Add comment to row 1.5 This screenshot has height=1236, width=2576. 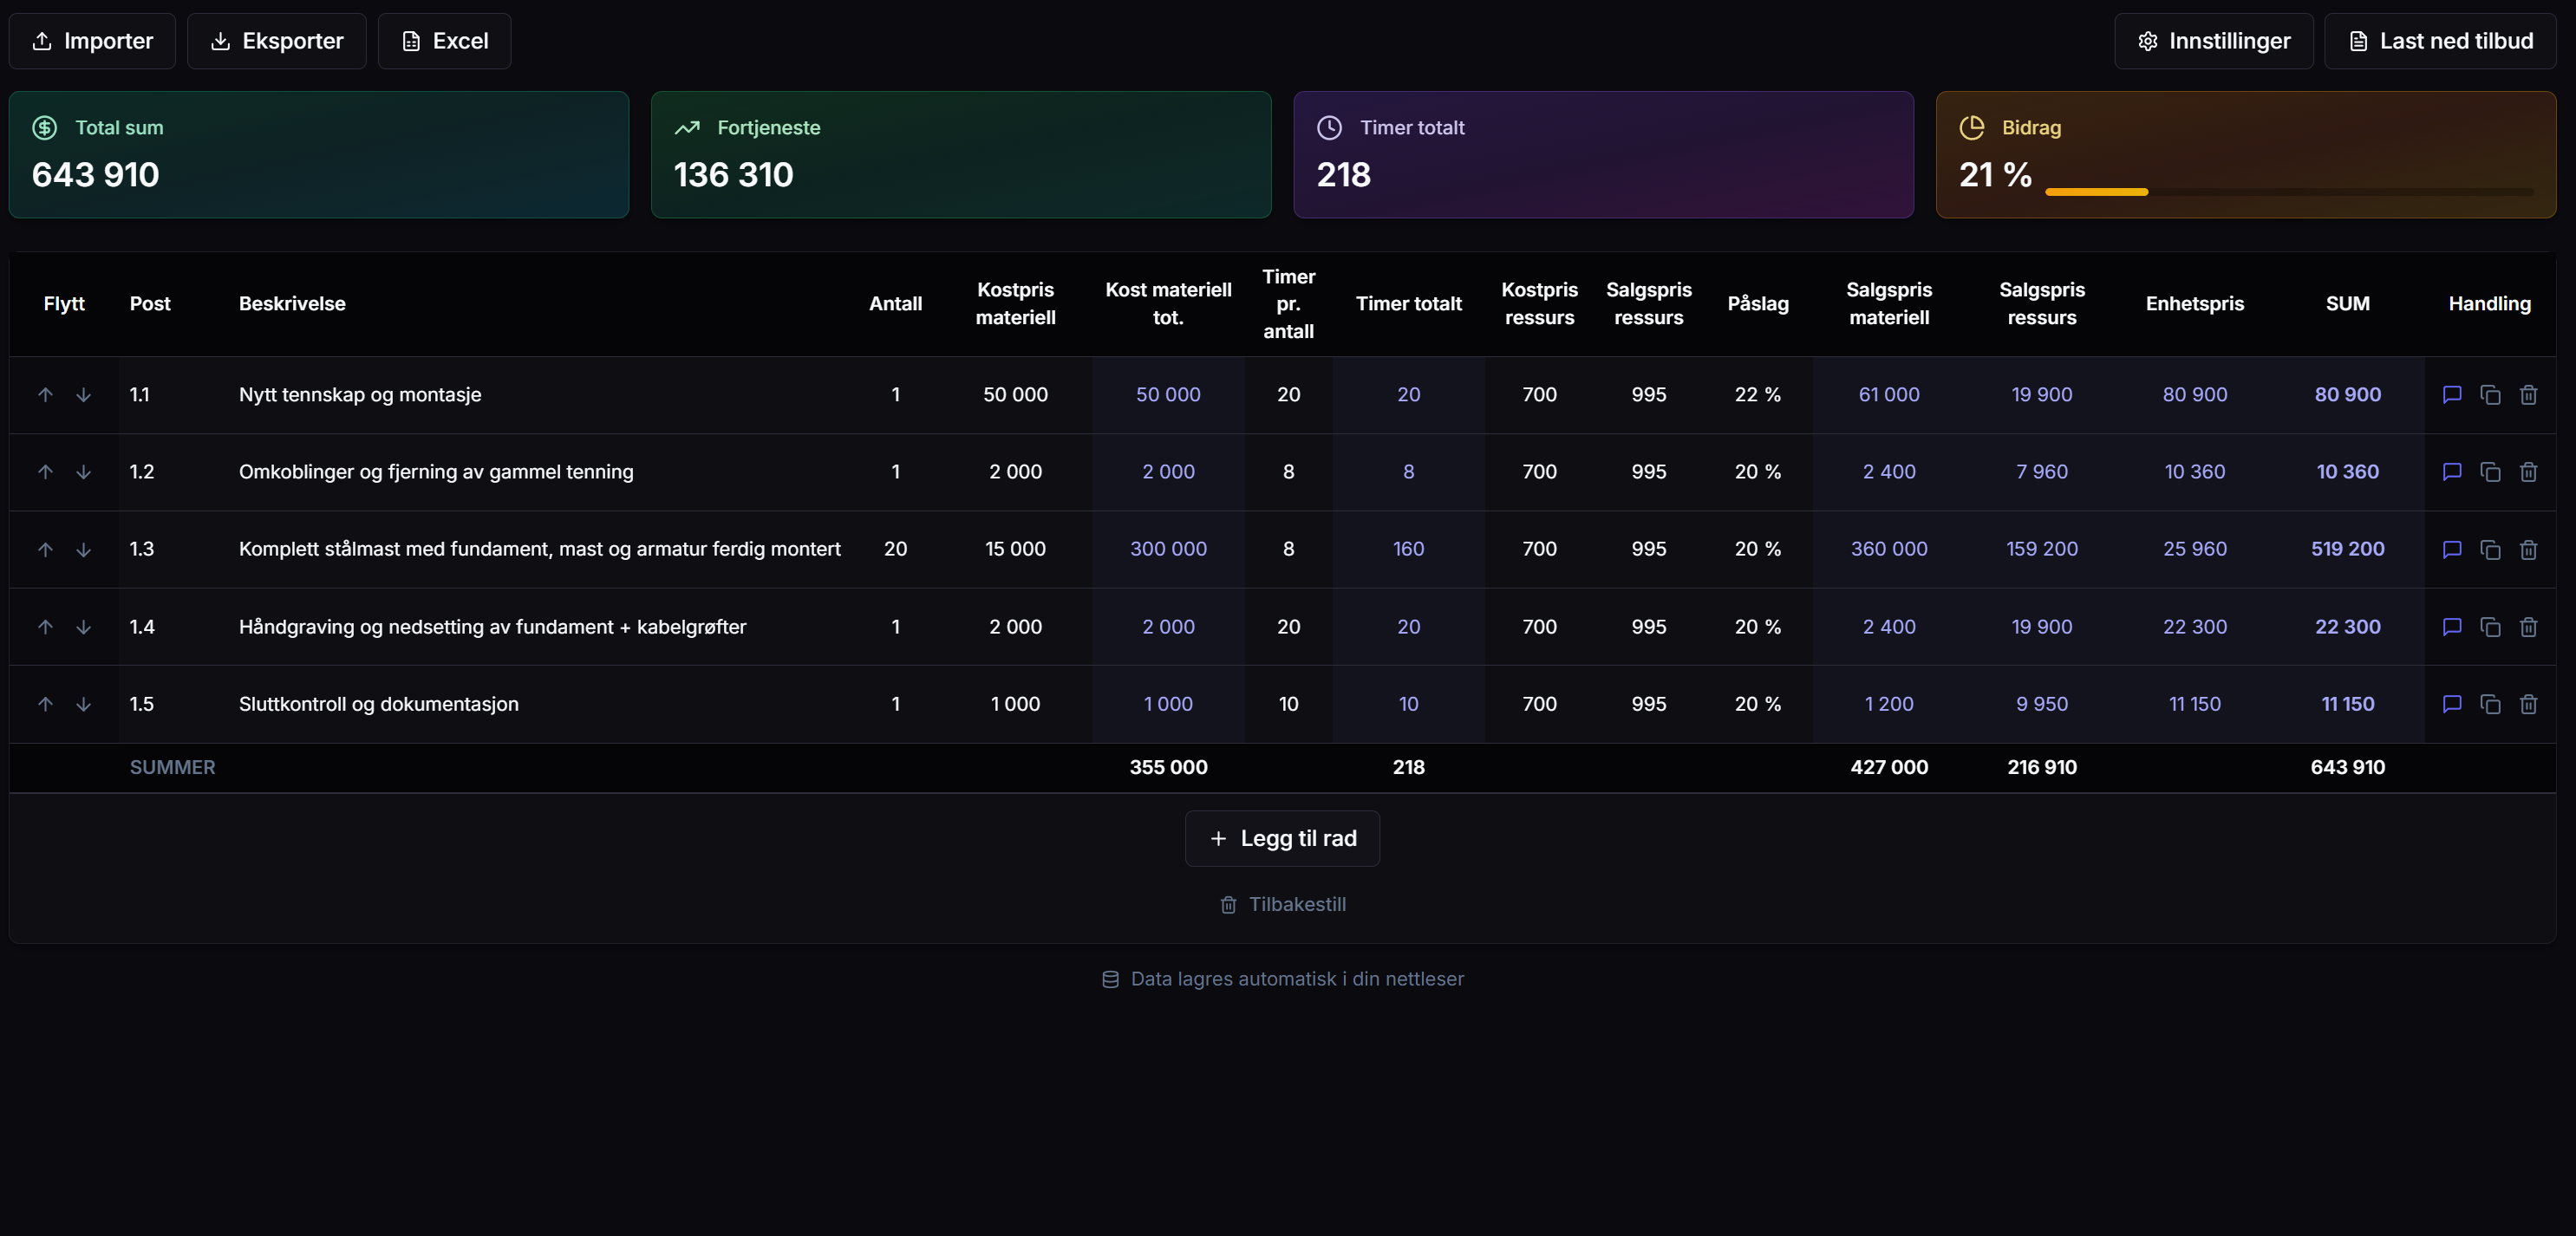[2451, 704]
